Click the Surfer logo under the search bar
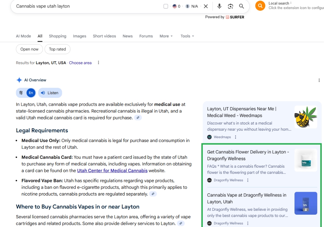 click(x=235, y=17)
